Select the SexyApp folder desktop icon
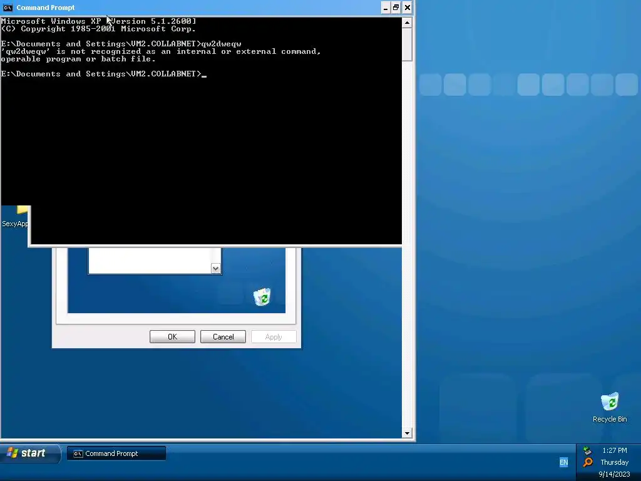Image resolution: width=641 pixels, height=481 pixels. pyautogui.click(x=15, y=217)
